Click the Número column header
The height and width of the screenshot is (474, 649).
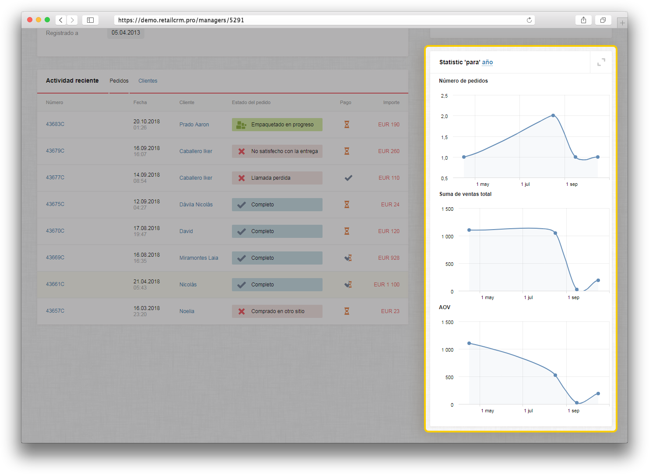pyautogui.click(x=54, y=102)
